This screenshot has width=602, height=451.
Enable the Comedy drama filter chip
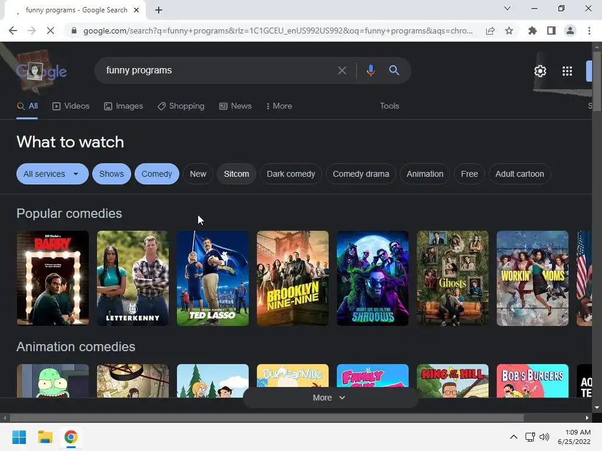tap(361, 174)
